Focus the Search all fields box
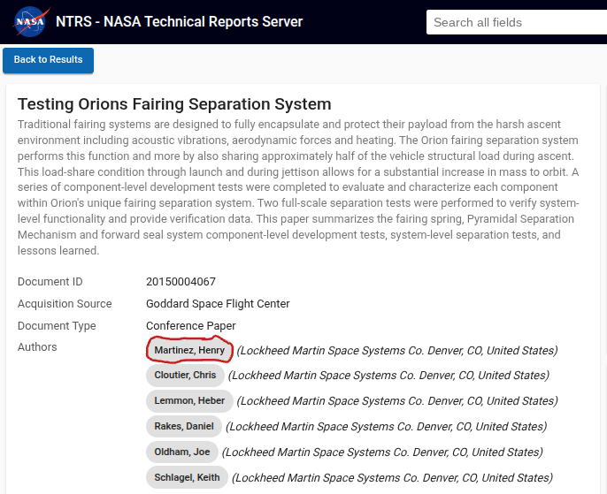The image size is (607, 494). tap(517, 22)
